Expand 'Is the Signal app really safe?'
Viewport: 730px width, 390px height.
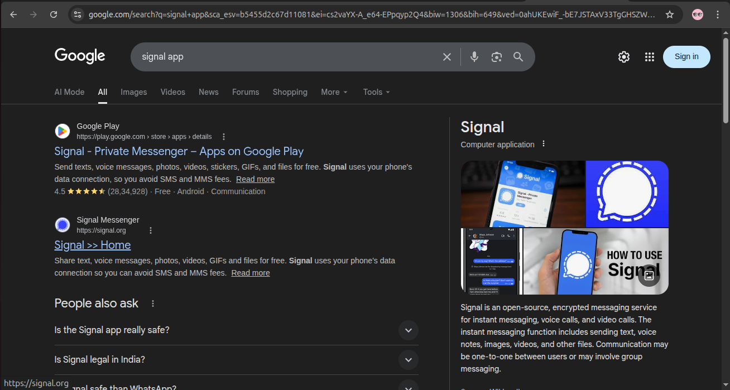click(x=408, y=330)
